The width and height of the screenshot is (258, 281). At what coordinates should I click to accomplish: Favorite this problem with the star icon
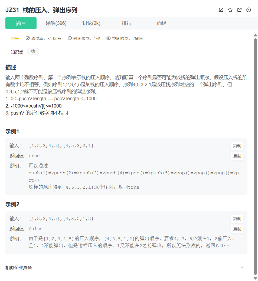[x=230, y=10]
